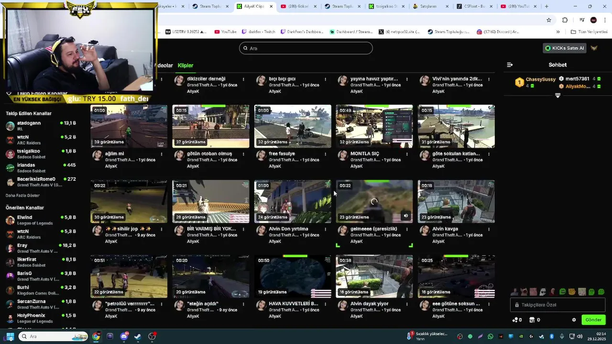The image size is (612, 344).
Task: Open options menu for 'dikizciler derneği' clip
Action: click(243, 79)
